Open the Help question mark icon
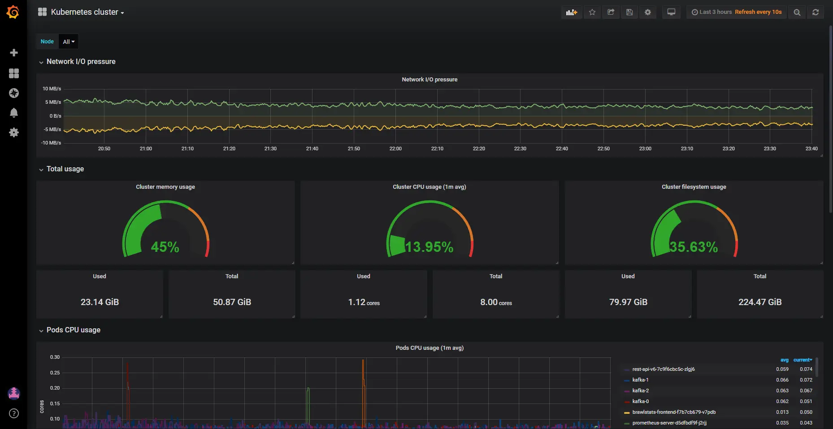The height and width of the screenshot is (429, 833). 14,413
